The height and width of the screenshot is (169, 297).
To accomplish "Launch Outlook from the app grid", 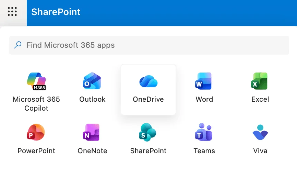I will tap(92, 81).
